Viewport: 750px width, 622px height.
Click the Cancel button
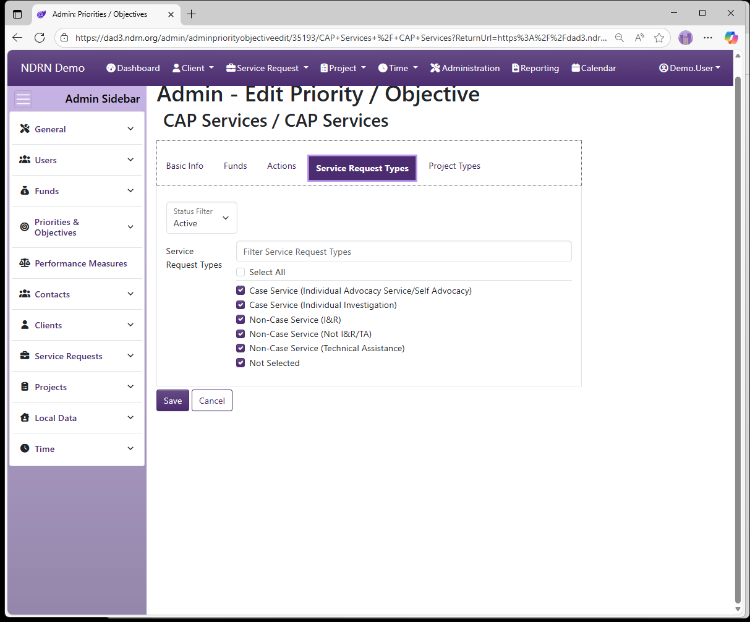212,401
